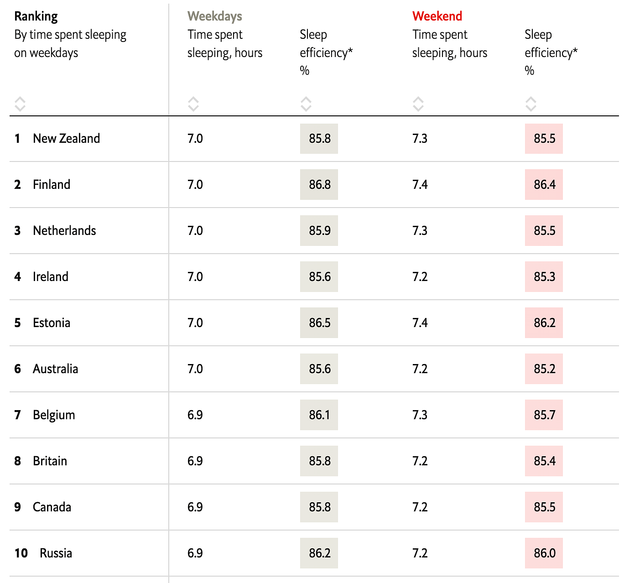Click the Ranking column title
624x583 pixels.
(x=36, y=16)
